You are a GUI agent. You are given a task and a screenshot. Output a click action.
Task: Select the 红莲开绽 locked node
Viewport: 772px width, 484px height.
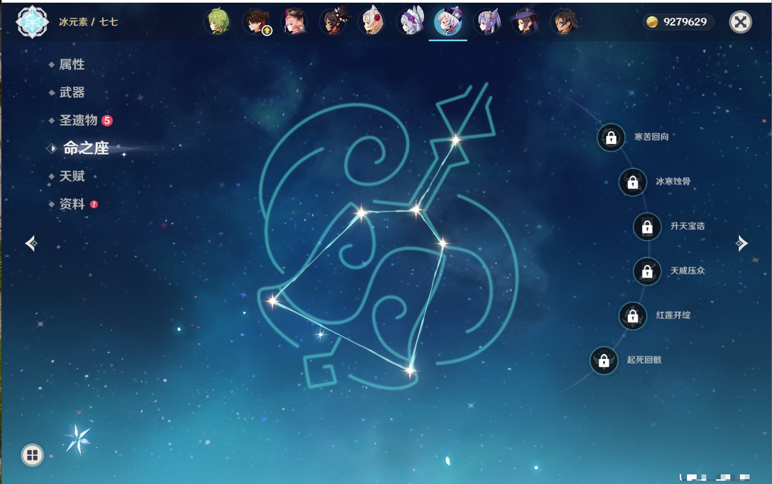(x=632, y=316)
